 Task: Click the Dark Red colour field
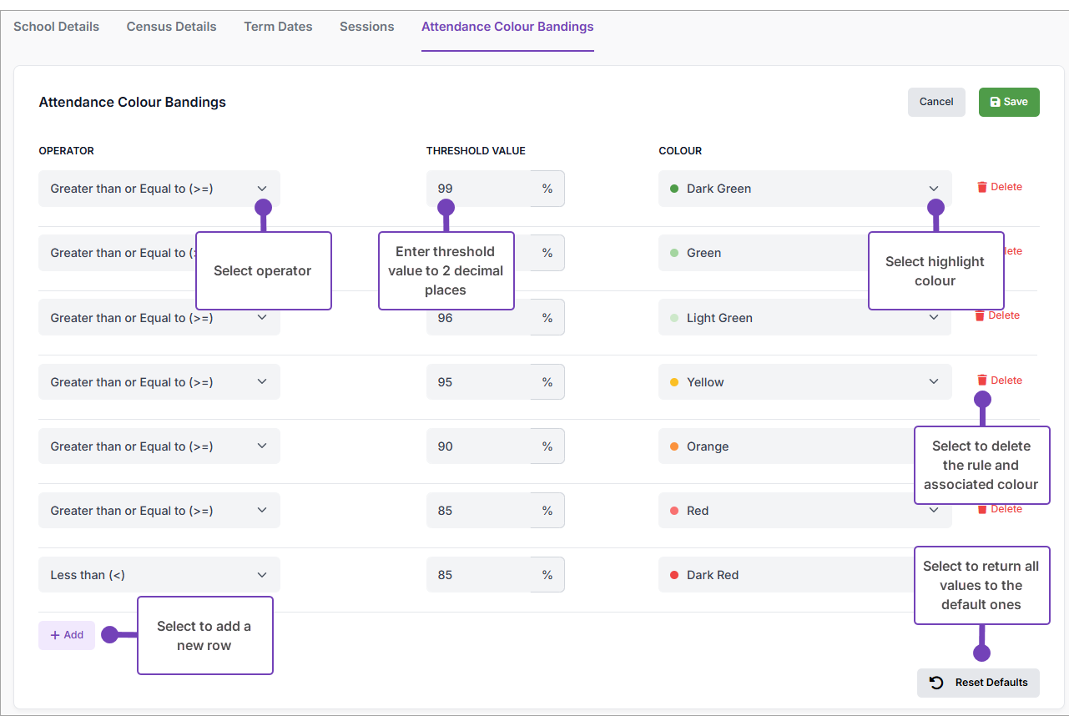tap(784, 575)
